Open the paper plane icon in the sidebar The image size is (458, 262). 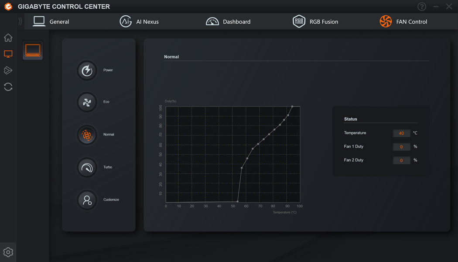[8, 70]
